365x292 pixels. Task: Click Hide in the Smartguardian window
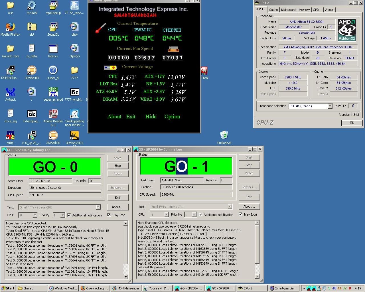coord(151,117)
